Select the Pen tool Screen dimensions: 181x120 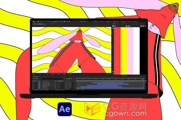coord(55,22)
